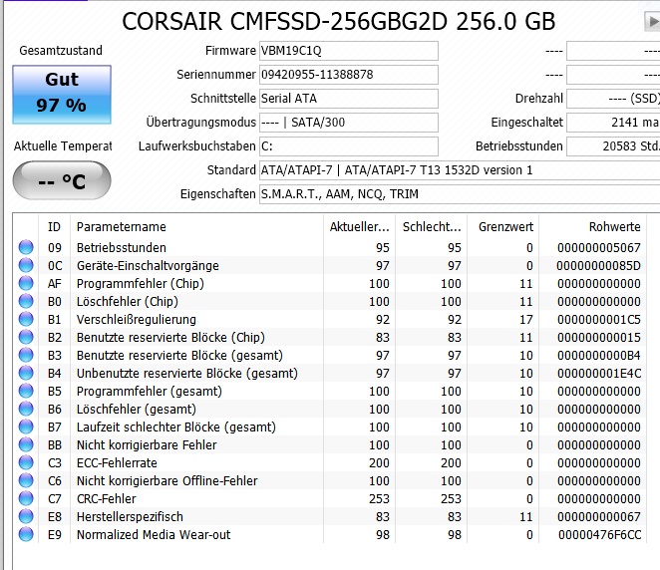Screen dimensions: 660x570
Task: Click the ID column header
Action: click(x=54, y=227)
